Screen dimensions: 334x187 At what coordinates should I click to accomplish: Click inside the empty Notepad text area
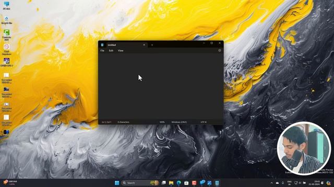pyautogui.click(x=161, y=87)
